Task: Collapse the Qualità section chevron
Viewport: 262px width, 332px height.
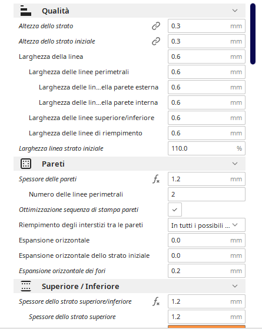Action: pyautogui.click(x=235, y=11)
